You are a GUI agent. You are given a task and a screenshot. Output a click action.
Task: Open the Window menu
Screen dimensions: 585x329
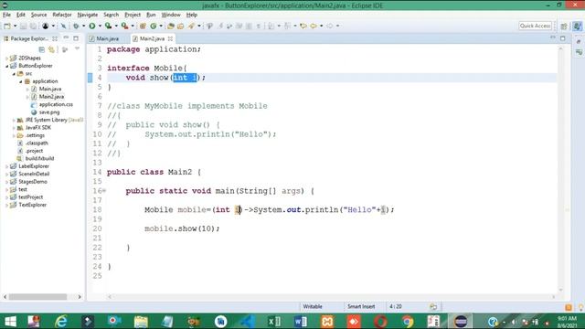(171, 15)
